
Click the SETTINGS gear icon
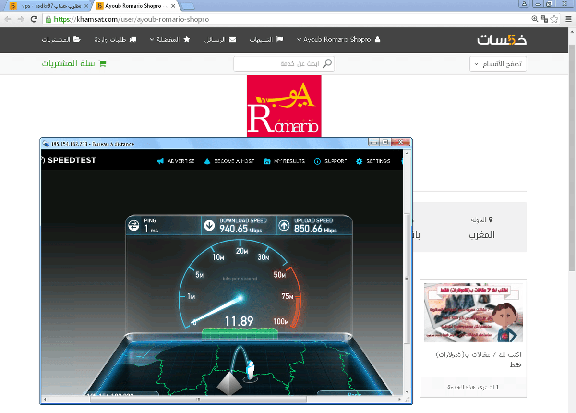point(359,161)
